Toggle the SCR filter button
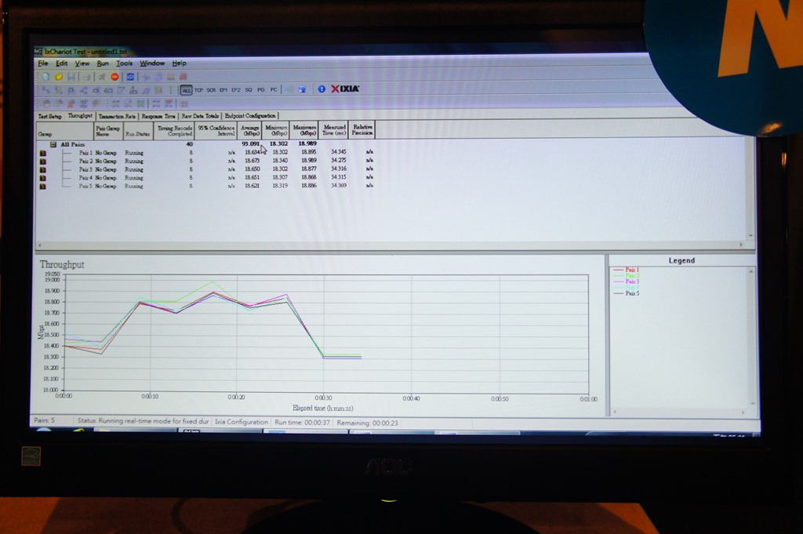 click(211, 90)
